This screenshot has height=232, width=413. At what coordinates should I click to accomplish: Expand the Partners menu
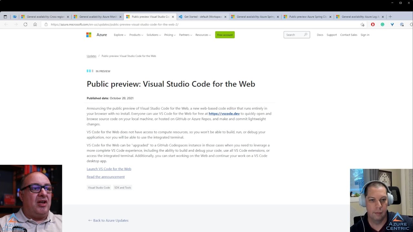186,35
